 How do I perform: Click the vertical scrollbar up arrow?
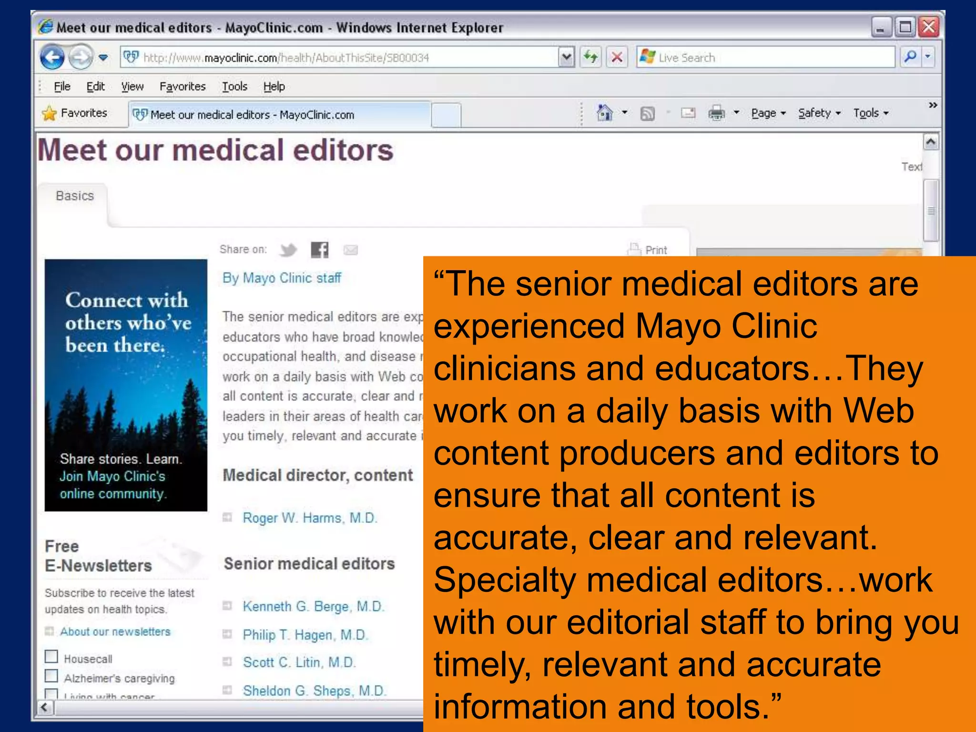(x=931, y=142)
